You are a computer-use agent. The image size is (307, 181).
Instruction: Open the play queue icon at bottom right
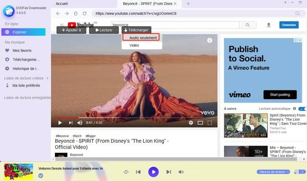tap(299, 172)
